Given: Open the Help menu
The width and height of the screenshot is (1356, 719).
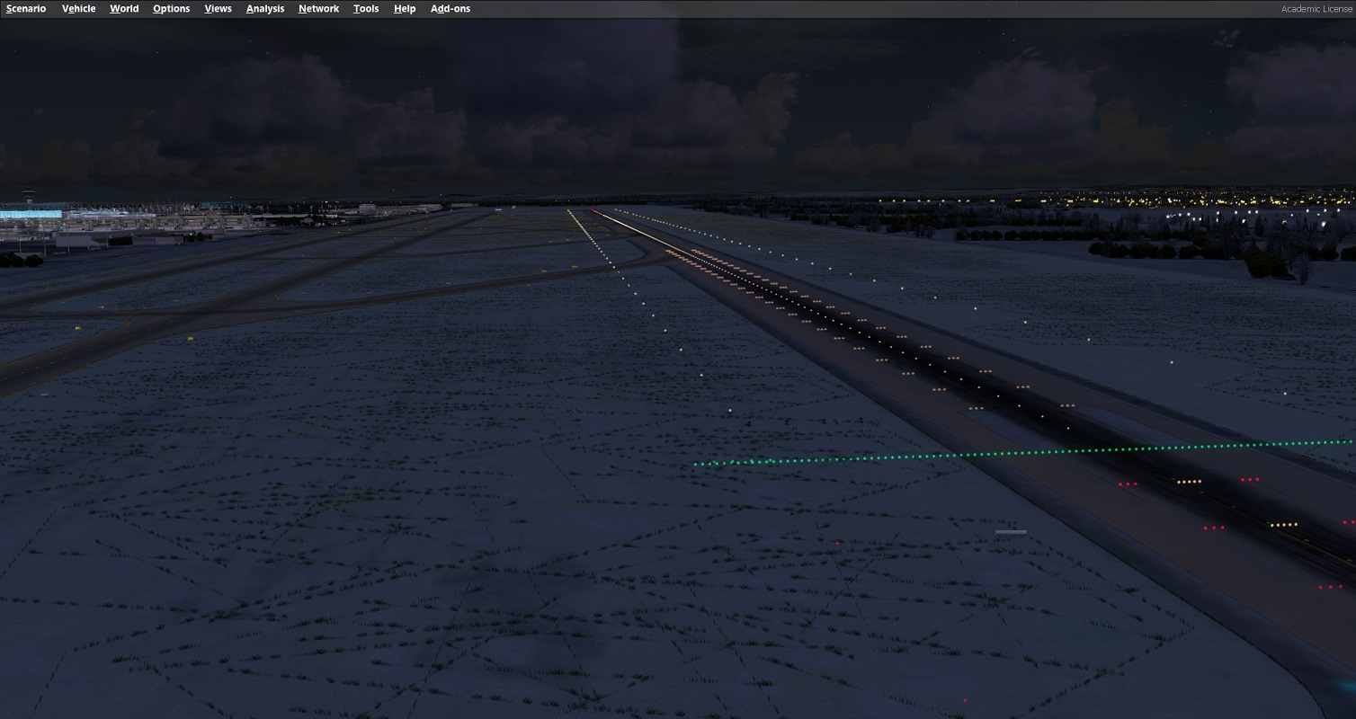Looking at the screenshot, I should (405, 9).
